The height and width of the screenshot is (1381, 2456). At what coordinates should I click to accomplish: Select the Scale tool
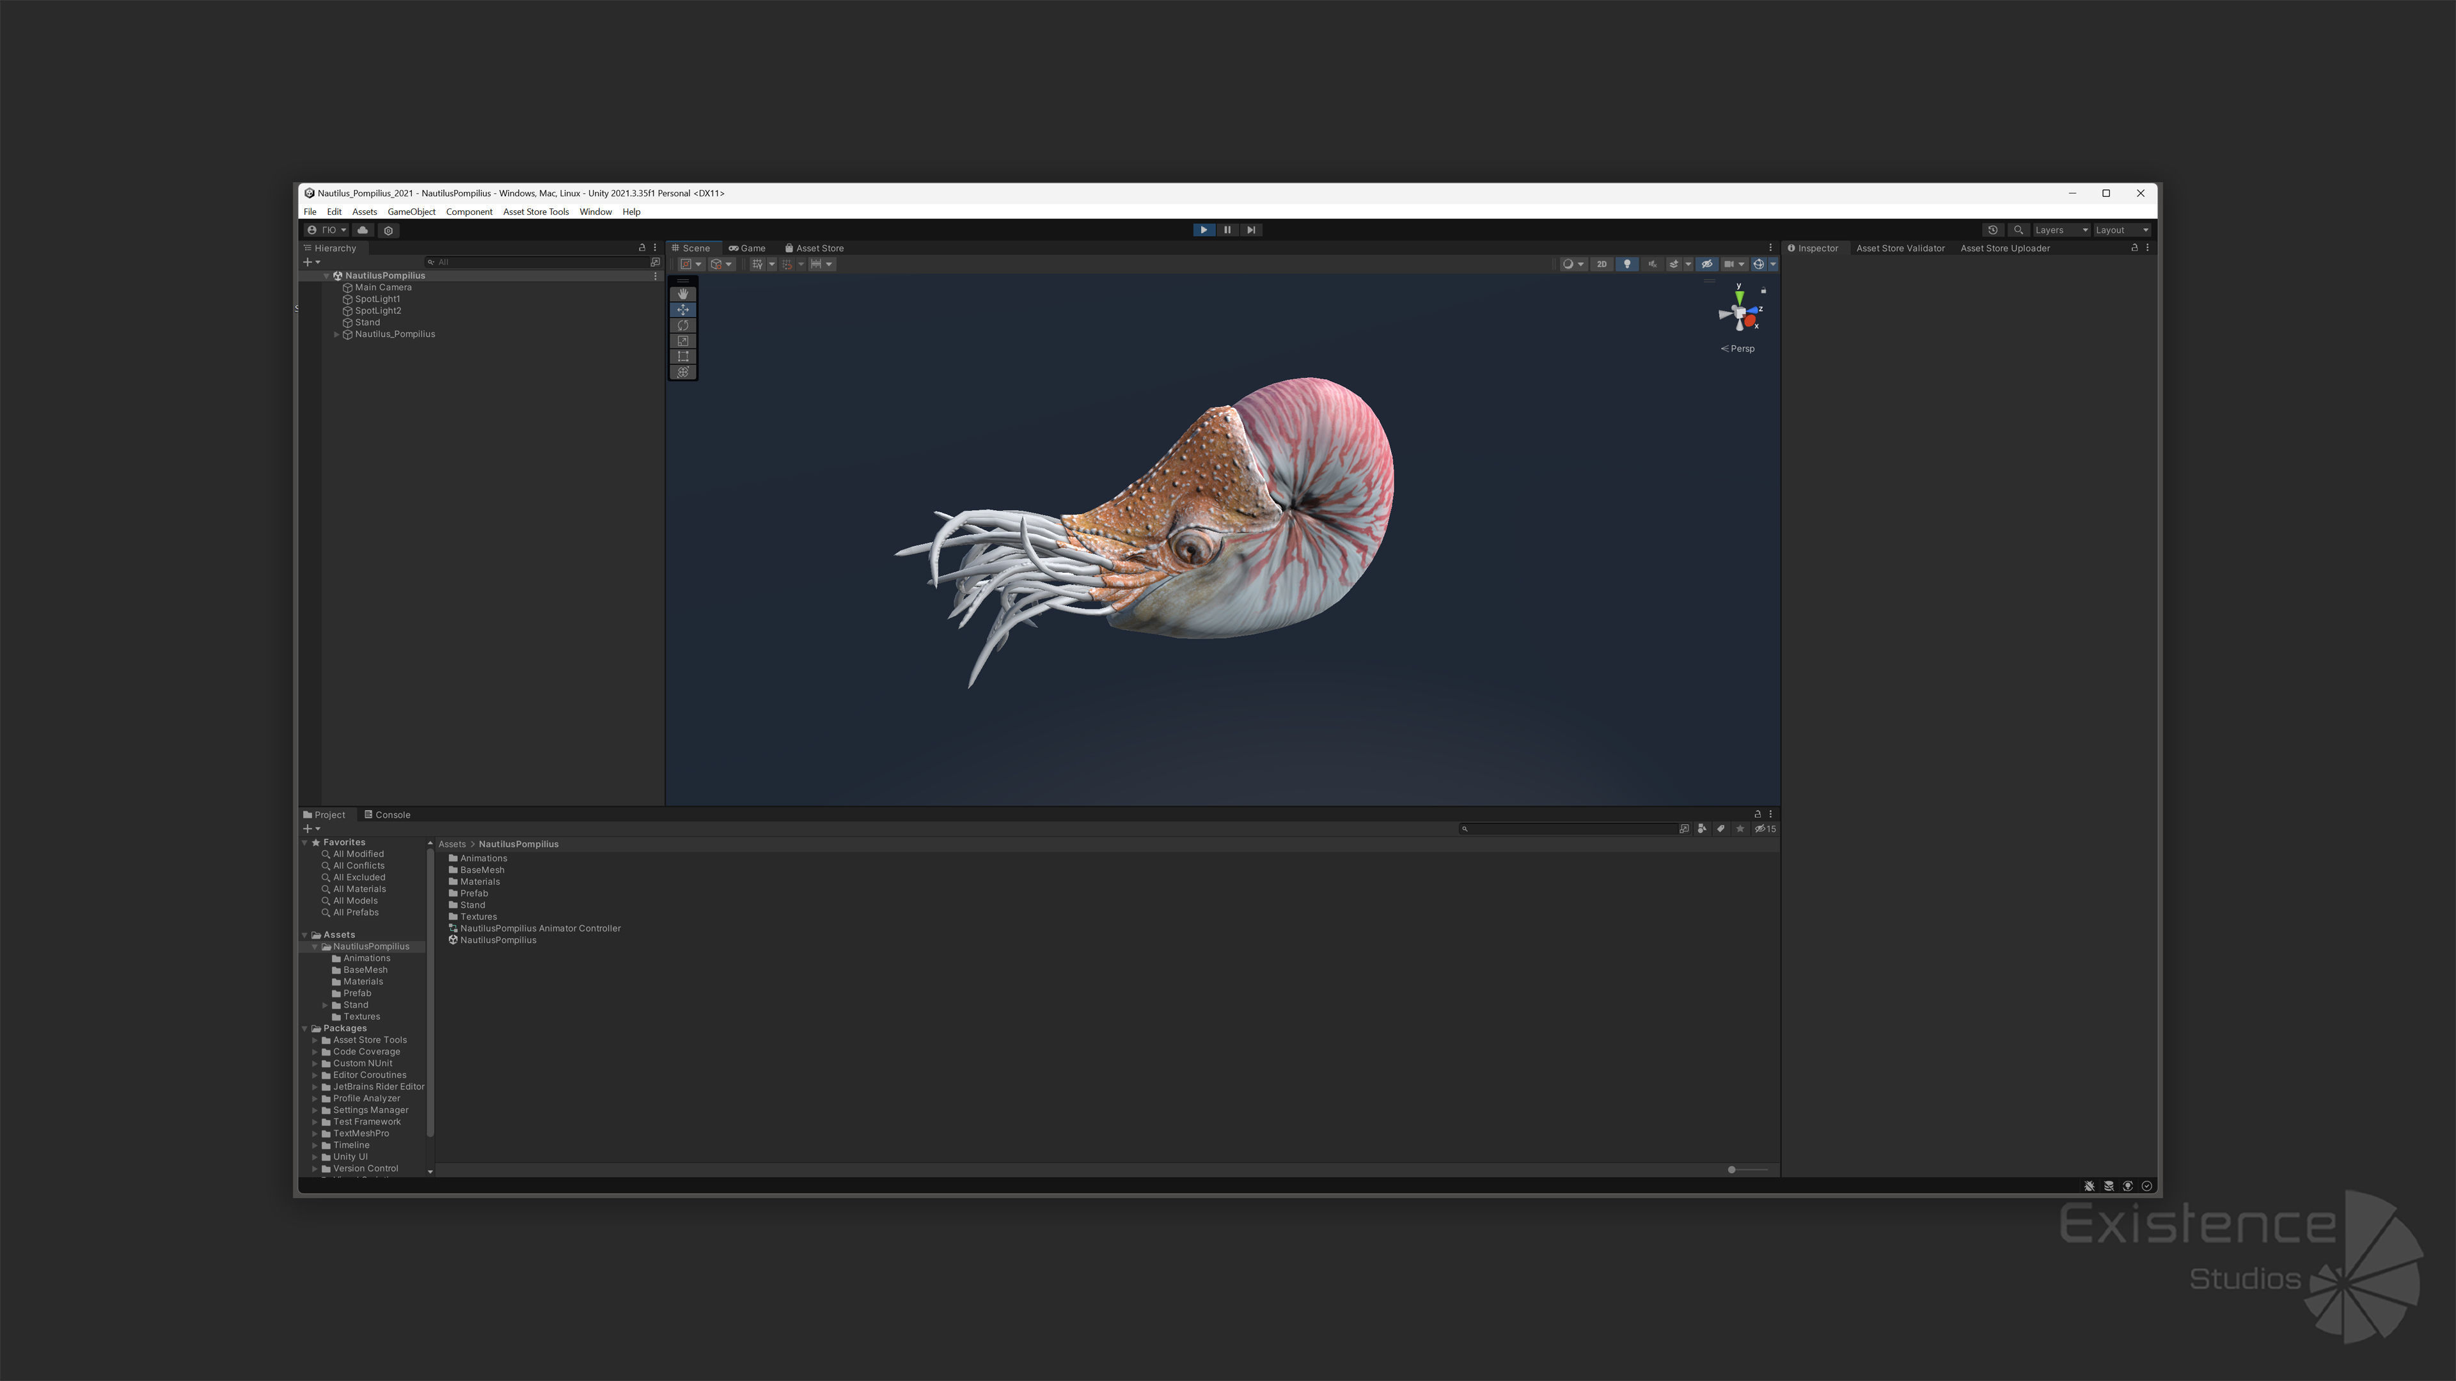click(682, 341)
